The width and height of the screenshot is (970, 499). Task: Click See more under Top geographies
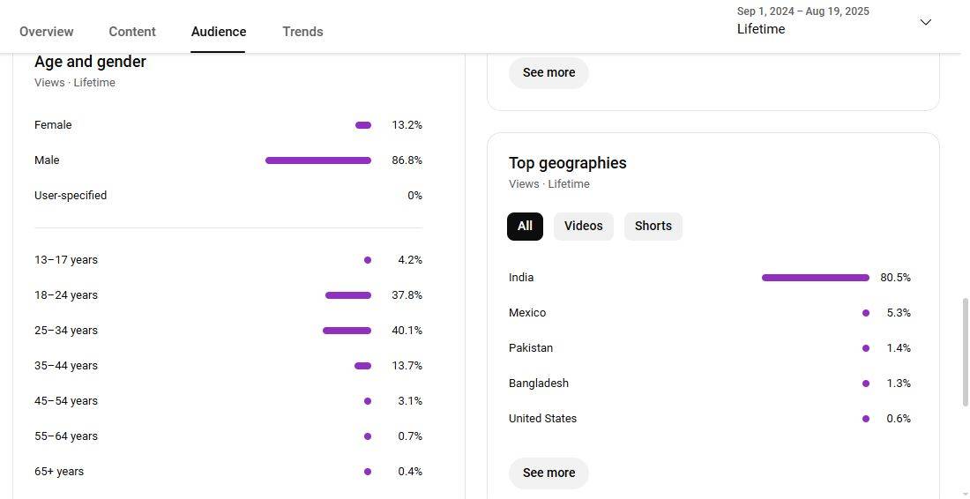tap(548, 473)
